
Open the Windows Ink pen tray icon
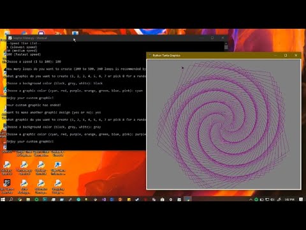coord(279,199)
